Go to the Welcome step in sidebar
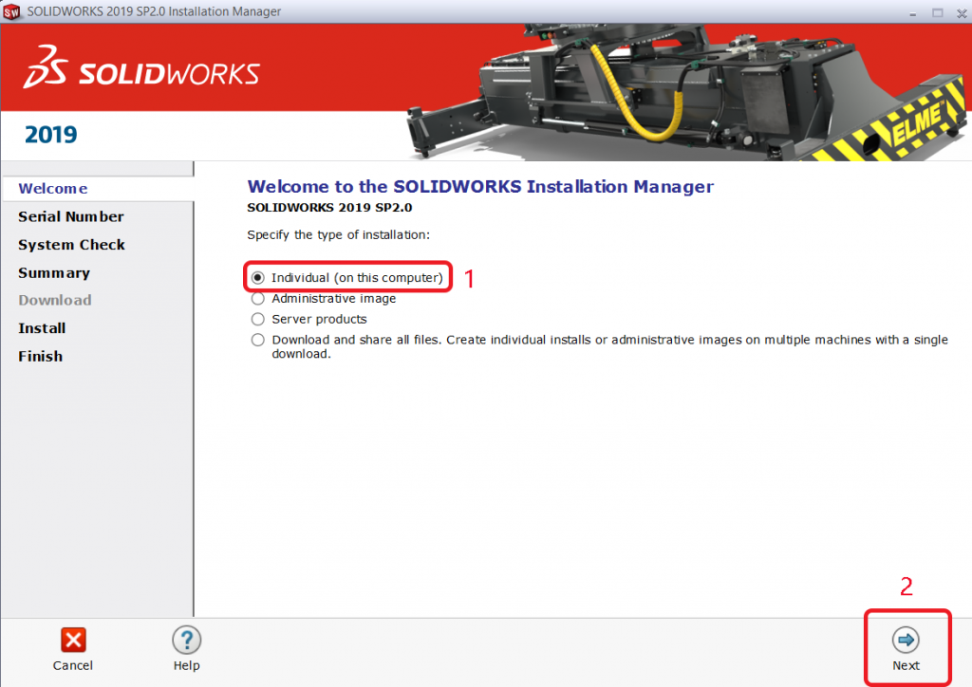The image size is (972, 687). [53, 188]
